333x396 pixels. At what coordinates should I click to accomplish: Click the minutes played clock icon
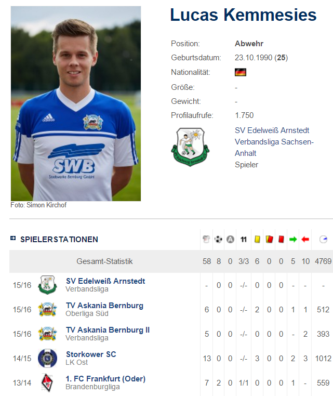tap(323, 239)
